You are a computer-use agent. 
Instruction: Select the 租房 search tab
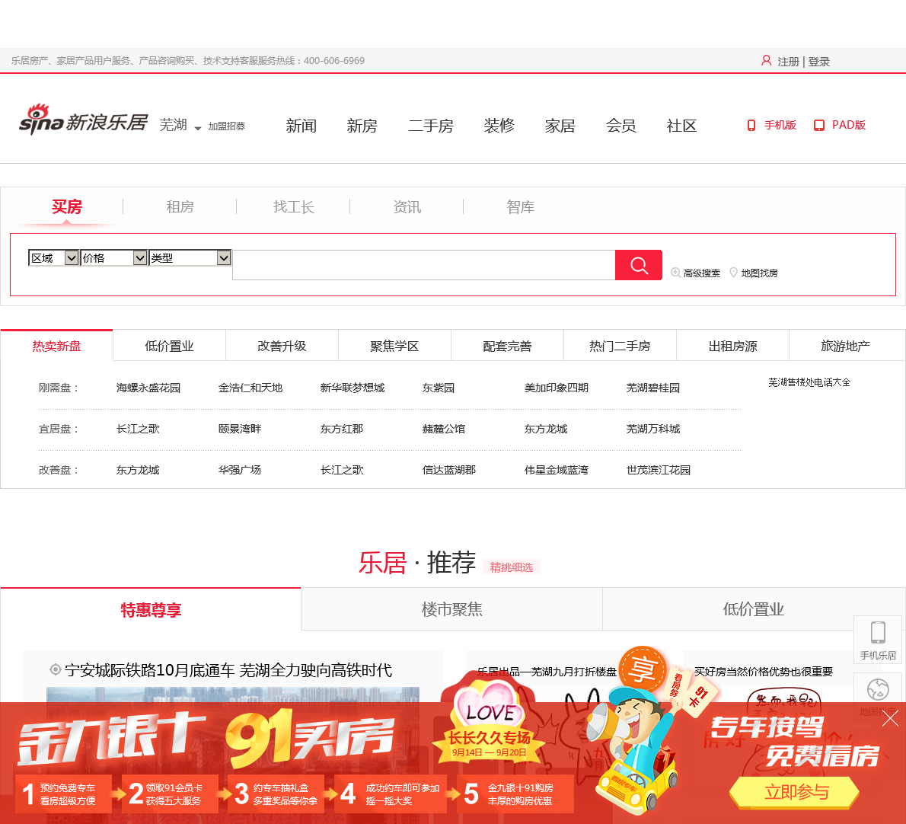[x=180, y=207]
